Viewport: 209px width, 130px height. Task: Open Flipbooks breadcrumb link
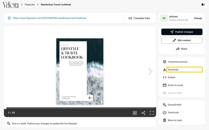click(x=30, y=5)
